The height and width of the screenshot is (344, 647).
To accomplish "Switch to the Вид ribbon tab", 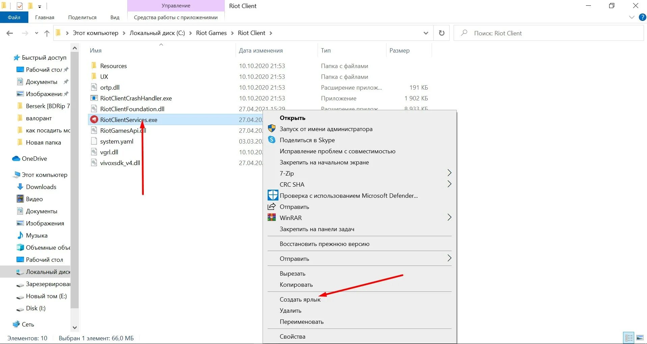I will click(115, 17).
